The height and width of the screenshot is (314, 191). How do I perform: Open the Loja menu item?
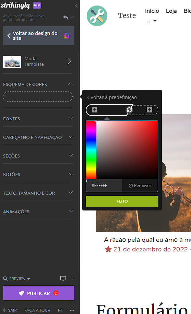(171, 11)
